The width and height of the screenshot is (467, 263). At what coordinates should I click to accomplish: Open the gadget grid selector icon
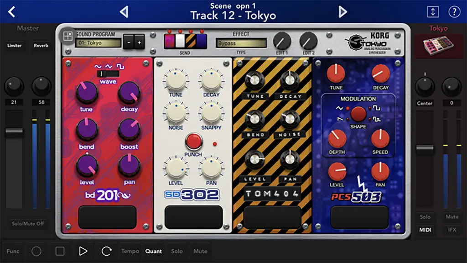67,36
